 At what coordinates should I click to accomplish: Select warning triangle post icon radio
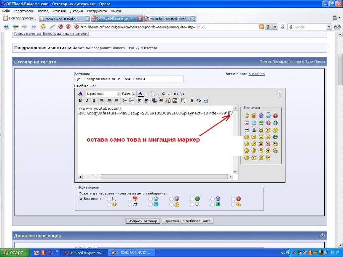tap(171, 204)
